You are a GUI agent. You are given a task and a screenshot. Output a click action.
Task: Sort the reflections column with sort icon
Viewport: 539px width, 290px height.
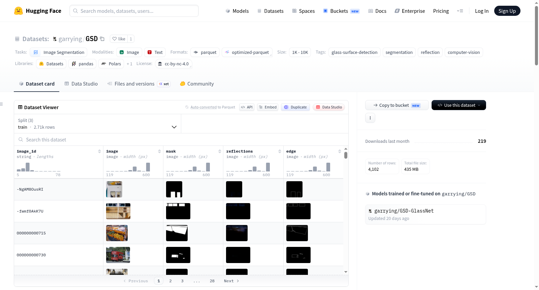(x=280, y=151)
